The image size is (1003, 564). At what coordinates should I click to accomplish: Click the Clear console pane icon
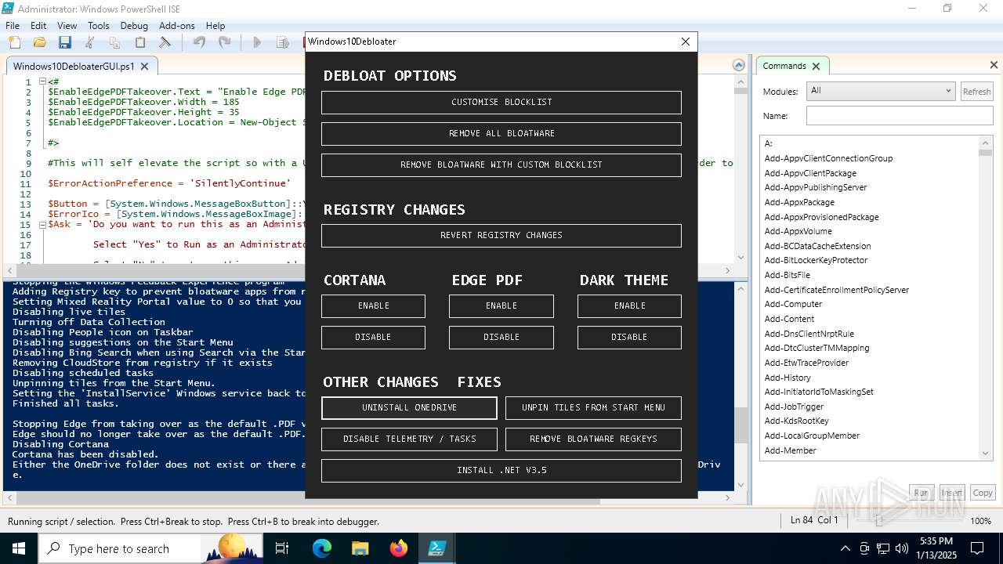click(165, 42)
